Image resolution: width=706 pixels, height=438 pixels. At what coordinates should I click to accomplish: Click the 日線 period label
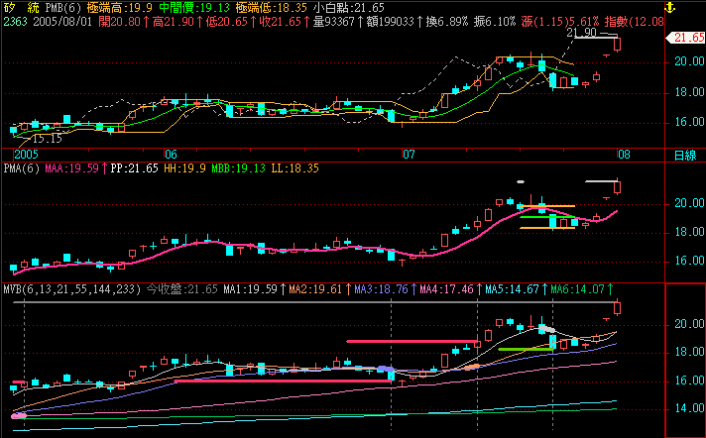tap(684, 156)
